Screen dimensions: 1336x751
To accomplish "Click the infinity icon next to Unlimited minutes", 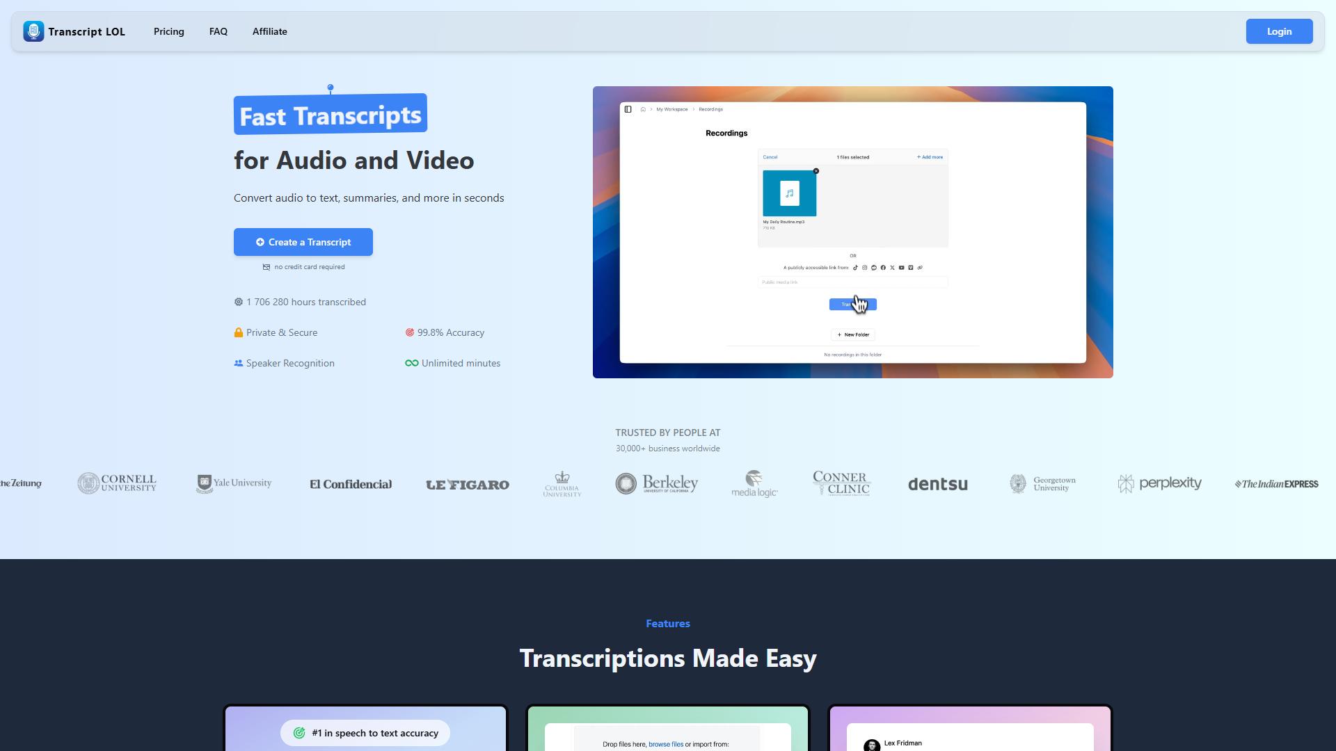I will (x=412, y=363).
